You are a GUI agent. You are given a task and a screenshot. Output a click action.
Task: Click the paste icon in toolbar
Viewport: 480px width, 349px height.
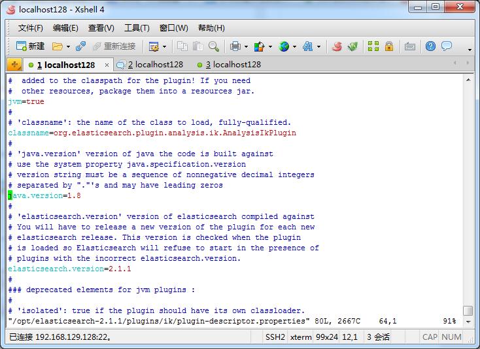(198, 46)
